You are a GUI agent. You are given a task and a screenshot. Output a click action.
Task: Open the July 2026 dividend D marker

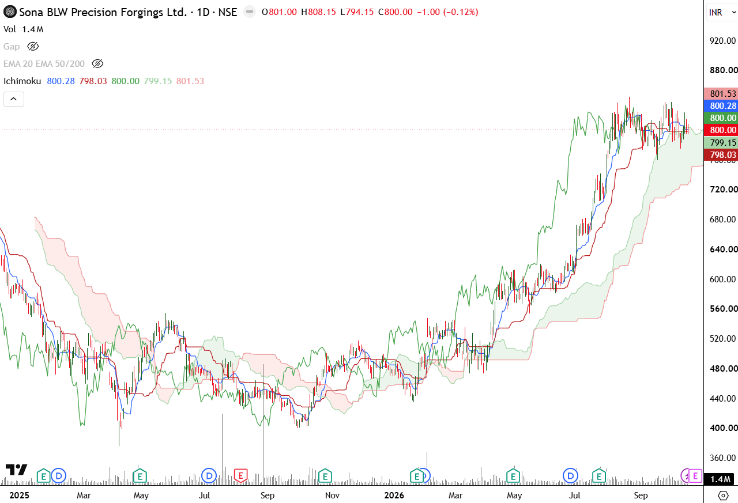click(x=570, y=476)
